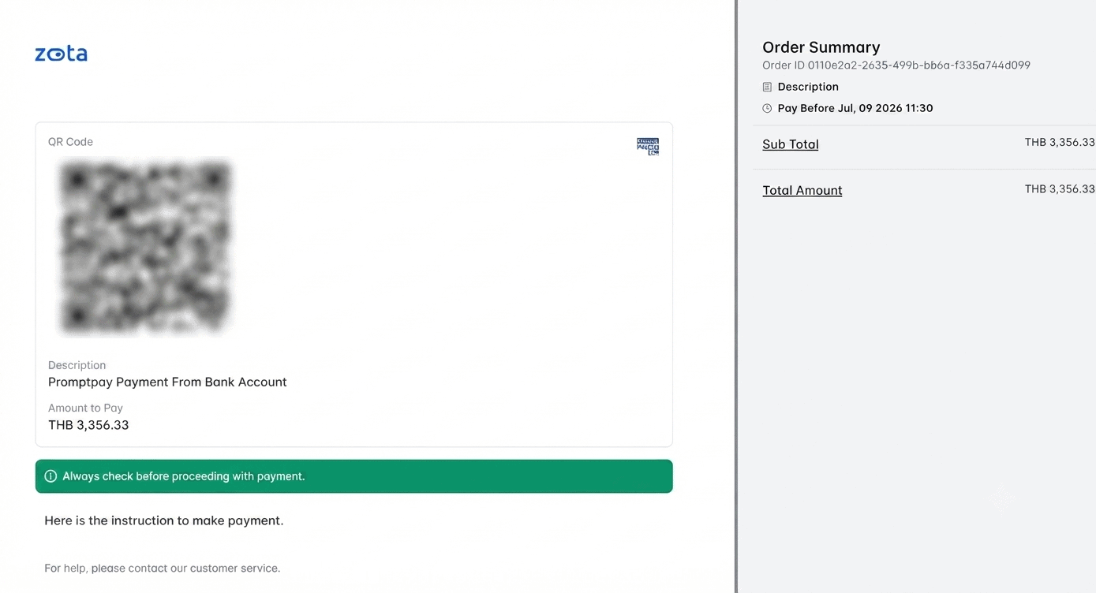This screenshot has height=593, width=1096.
Task: Click 'Pay Before Jul, 09 2026 11:30' text
Action: [855, 108]
